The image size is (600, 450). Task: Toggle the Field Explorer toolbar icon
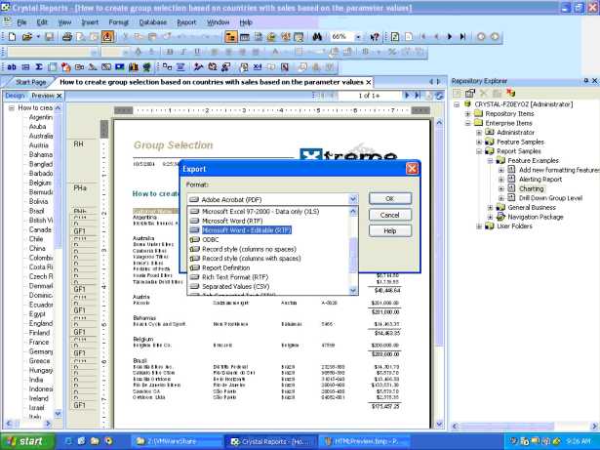(x=231, y=37)
